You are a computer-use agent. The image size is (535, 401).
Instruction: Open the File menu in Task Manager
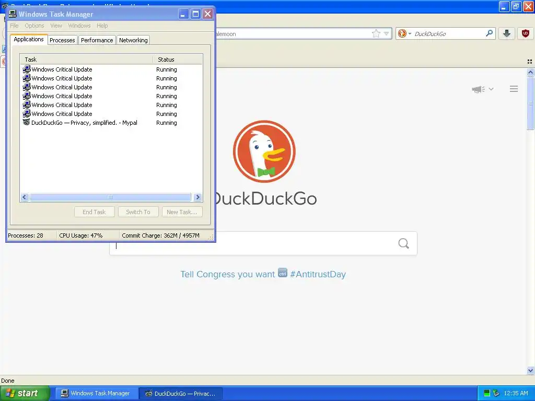click(14, 26)
